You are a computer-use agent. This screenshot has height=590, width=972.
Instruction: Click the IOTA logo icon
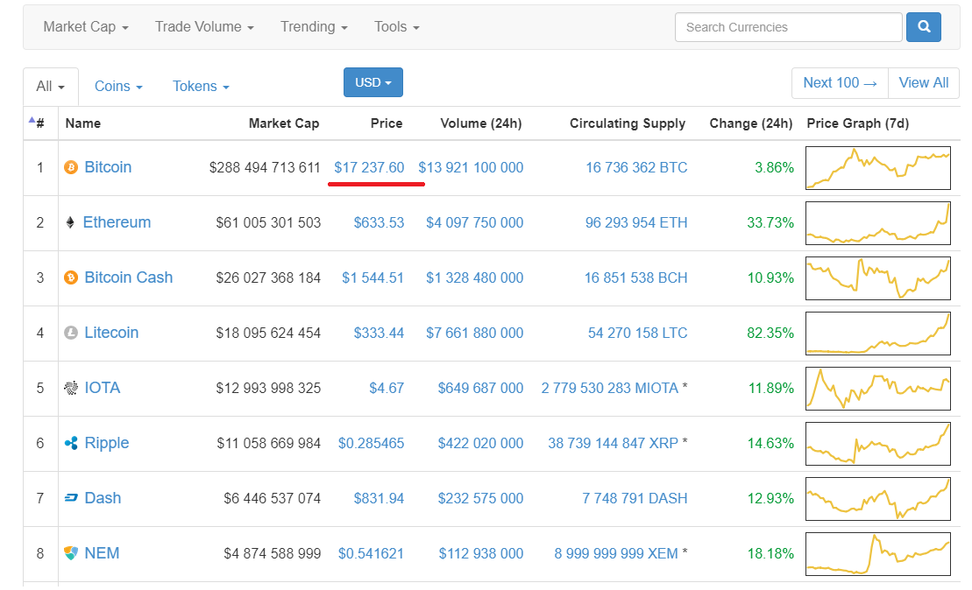click(71, 388)
